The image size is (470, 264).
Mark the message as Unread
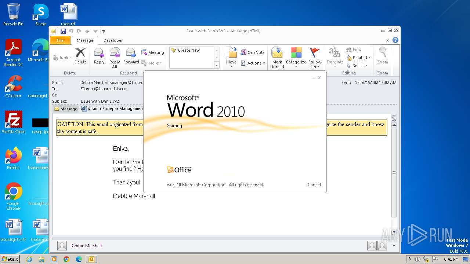coord(277,58)
